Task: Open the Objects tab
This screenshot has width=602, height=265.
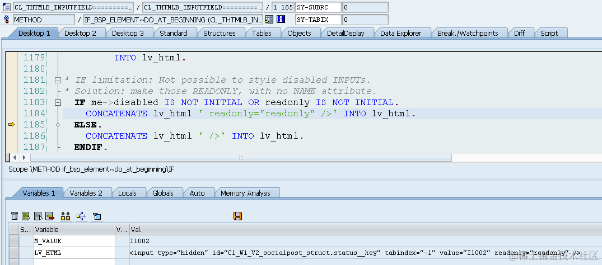Action: (299, 33)
